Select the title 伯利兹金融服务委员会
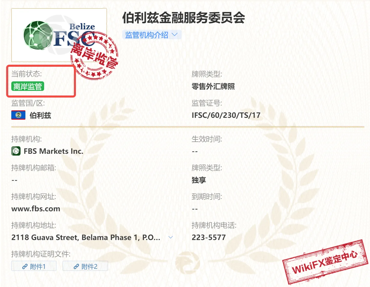 [183, 18]
